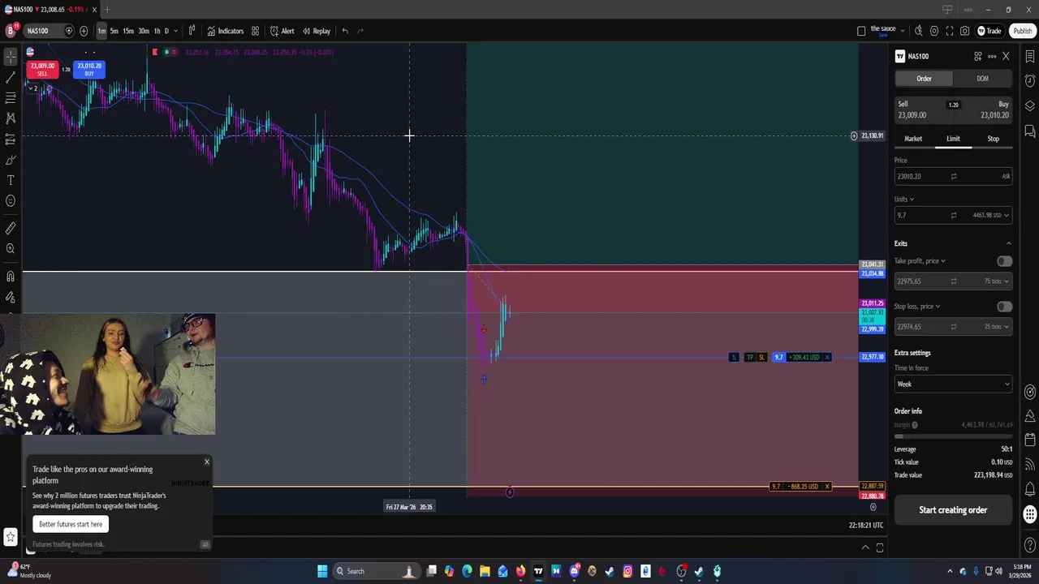
Task: Swap price input mode icon in Price field
Action: pyautogui.click(x=954, y=176)
